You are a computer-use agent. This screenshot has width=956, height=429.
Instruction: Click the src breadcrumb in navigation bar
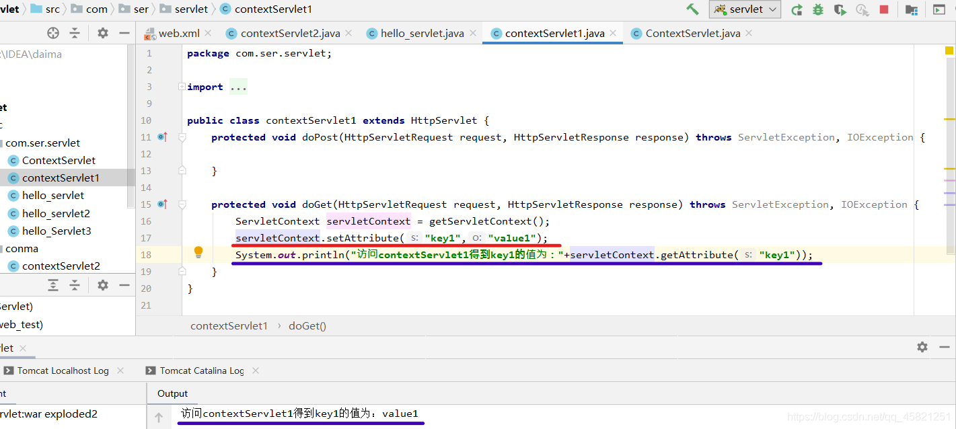tap(45, 9)
